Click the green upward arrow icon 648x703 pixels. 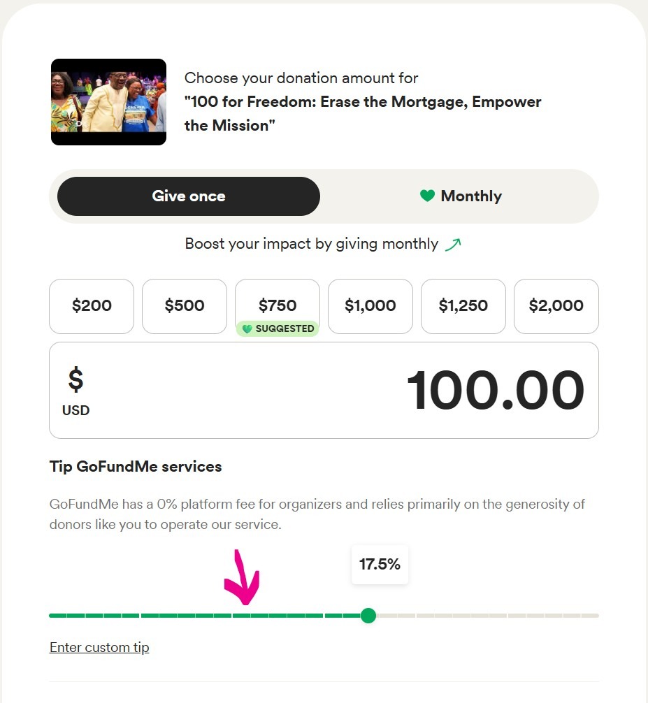pos(453,245)
